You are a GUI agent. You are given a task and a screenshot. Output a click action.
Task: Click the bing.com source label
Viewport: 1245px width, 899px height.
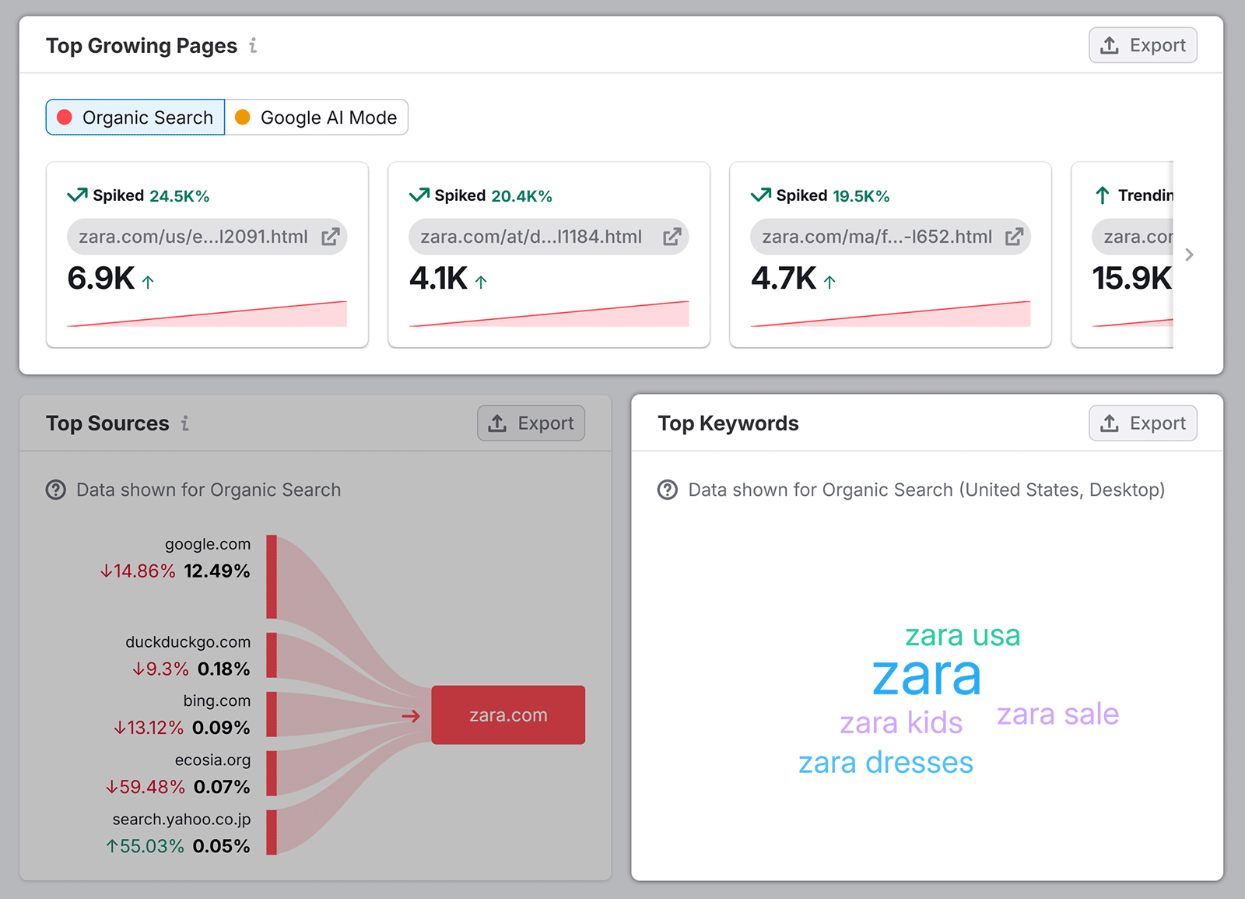[217, 701]
